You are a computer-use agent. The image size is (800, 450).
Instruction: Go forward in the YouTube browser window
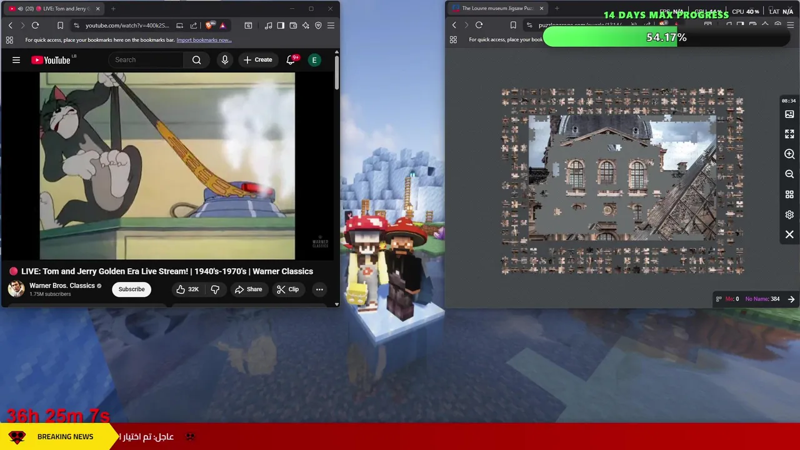tap(22, 26)
